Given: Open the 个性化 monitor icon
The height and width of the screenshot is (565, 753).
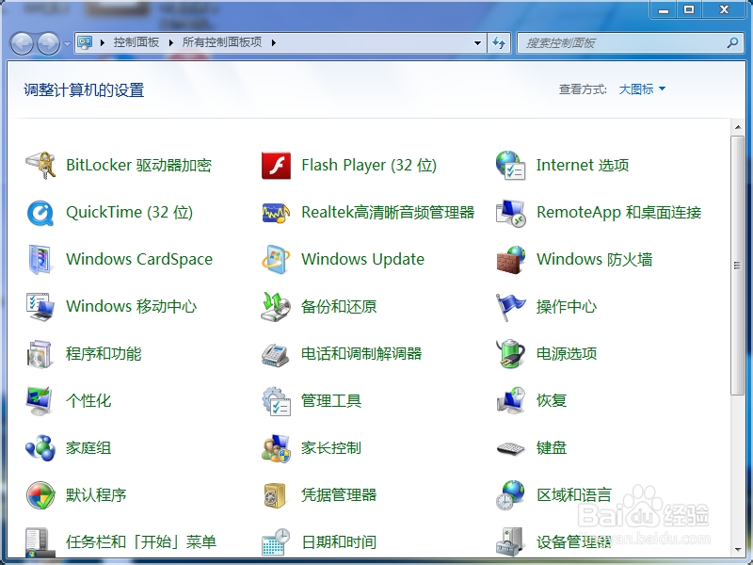Looking at the screenshot, I should coord(40,401).
